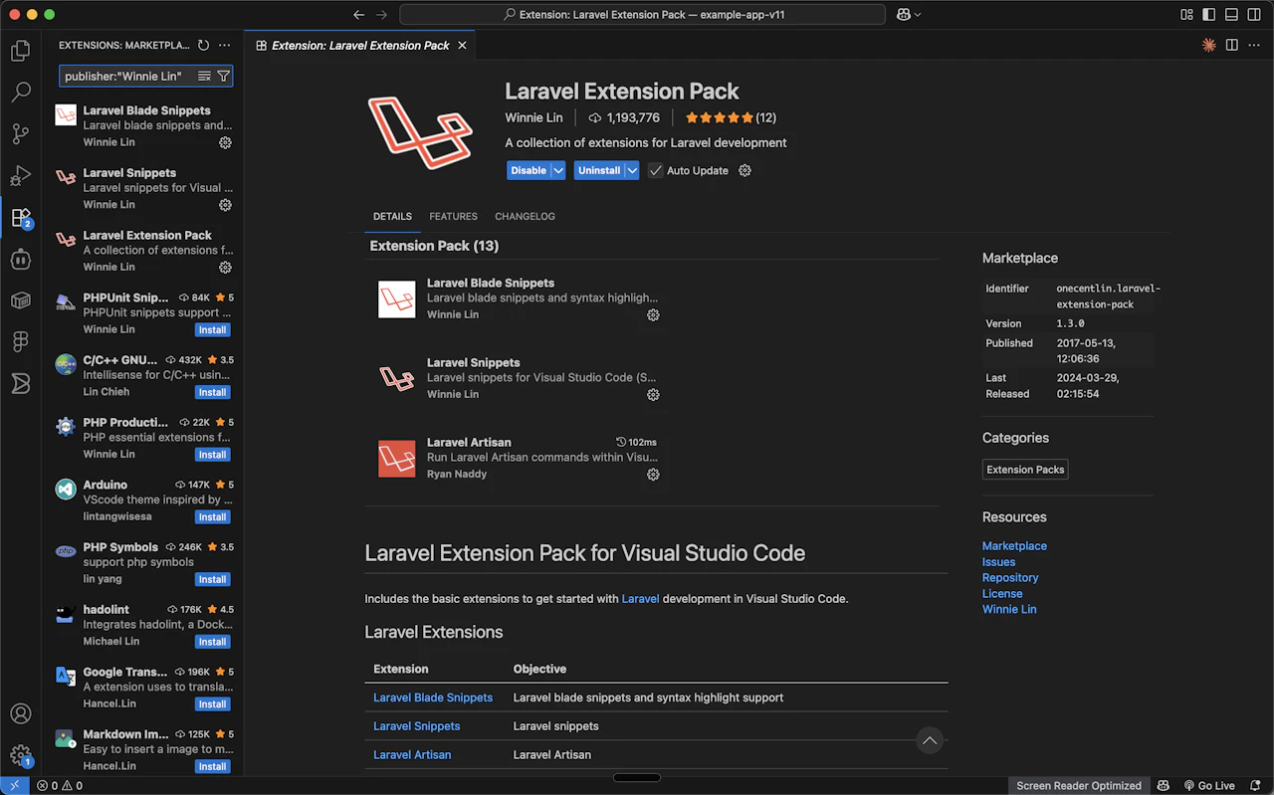Toggle the primary sidebar layout icon
Viewport: 1274px width, 795px height.
click(1209, 15)
